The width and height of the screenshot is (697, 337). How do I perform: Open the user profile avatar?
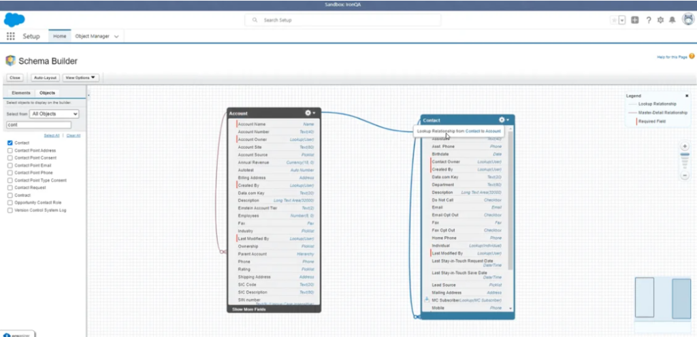(x=688, y=20)
